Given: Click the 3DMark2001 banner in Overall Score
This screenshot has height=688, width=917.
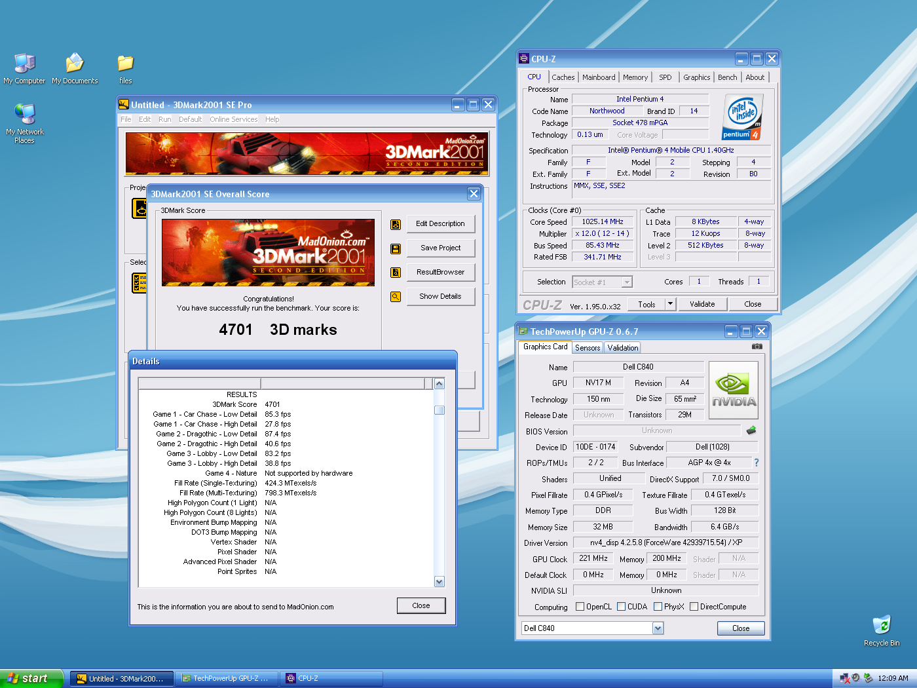Looking at the screenshot, I should [x=268, y=252].
